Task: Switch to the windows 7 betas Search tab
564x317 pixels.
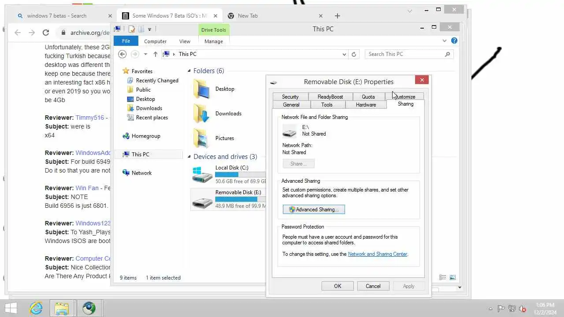Action: [x=64, y=16]
